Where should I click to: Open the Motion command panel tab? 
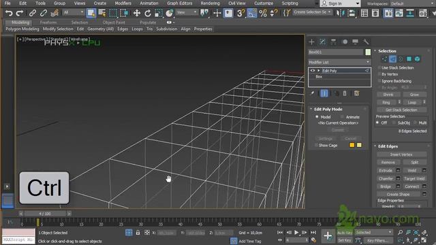pyautogui.click(x=345, y=42)
